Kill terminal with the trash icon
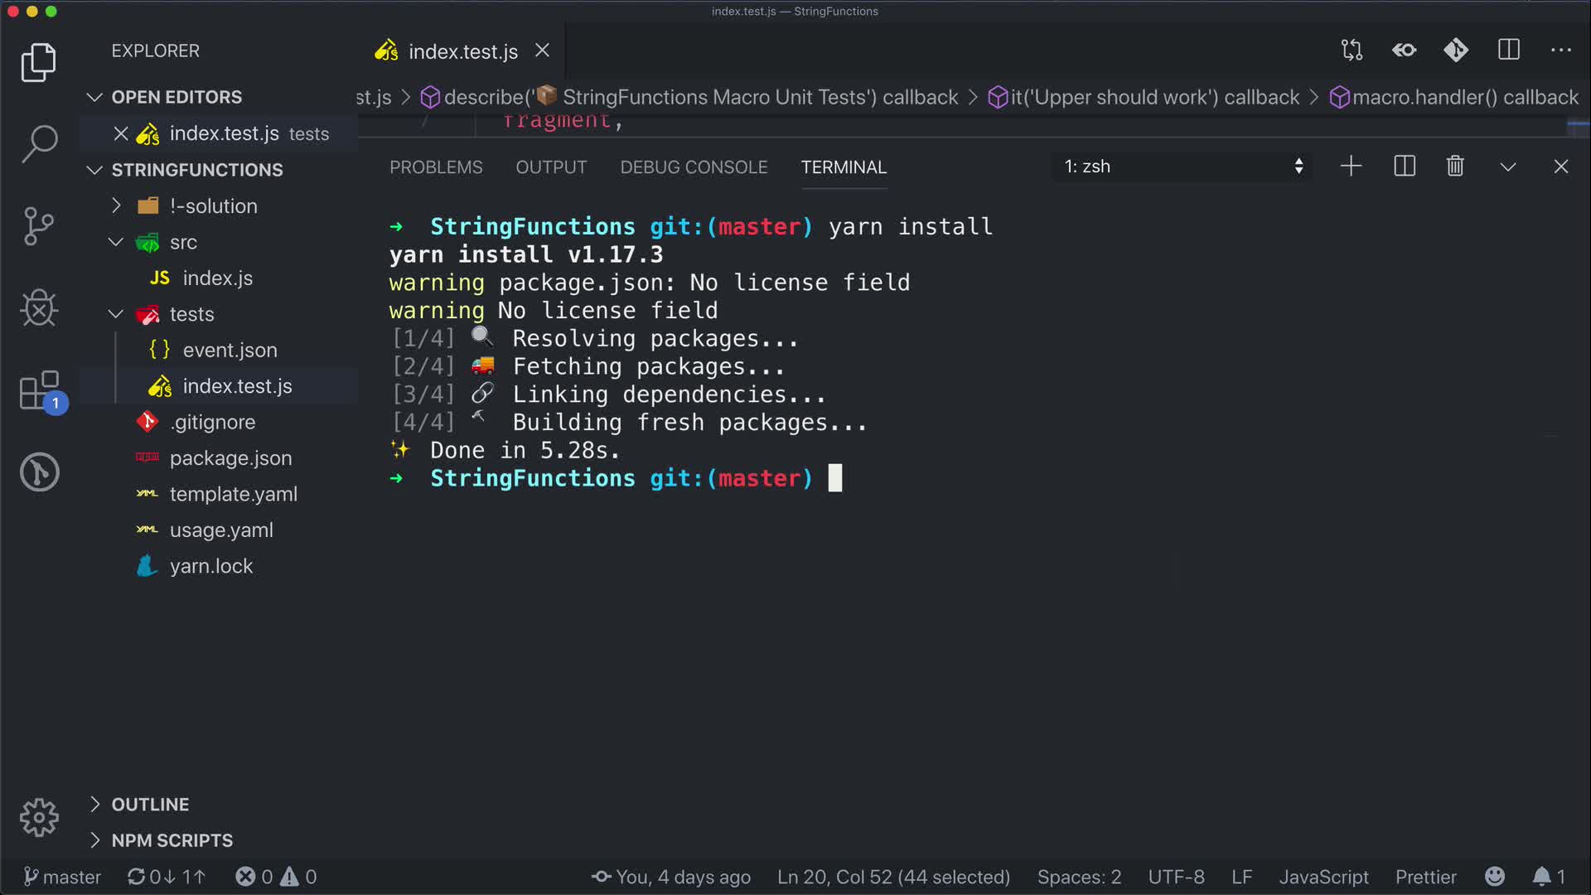1591x895 pixels. (x=1455, y=167)
